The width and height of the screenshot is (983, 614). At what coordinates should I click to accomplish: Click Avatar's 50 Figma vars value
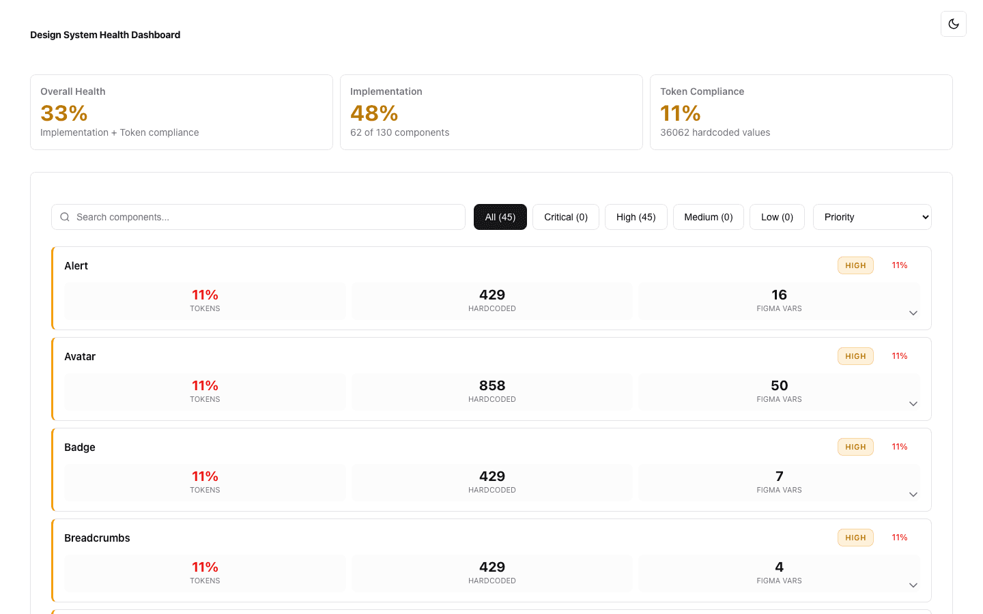(x=779, y=385)
